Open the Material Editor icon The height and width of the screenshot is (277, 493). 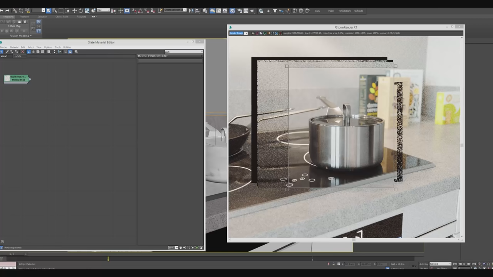(232, 10)
